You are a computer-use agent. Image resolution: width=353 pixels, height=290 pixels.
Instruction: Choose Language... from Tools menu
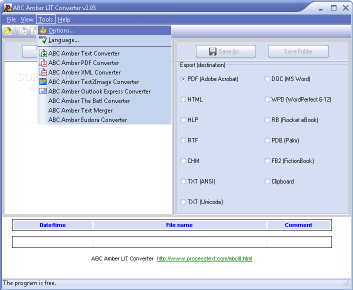(104, 40)
